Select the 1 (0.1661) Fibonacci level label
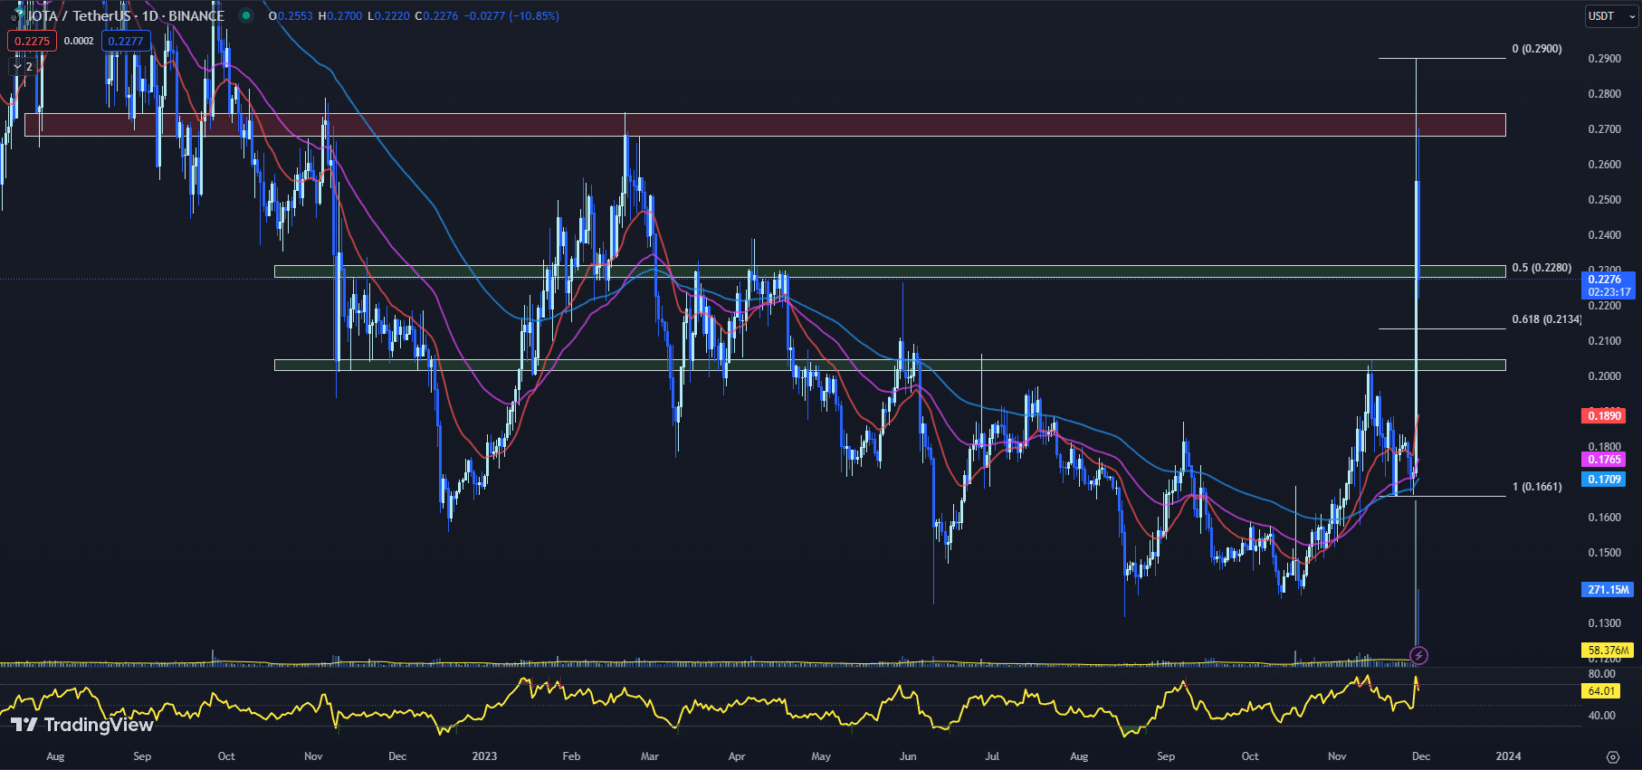The image size is (1642, 770). point(1537,487)
